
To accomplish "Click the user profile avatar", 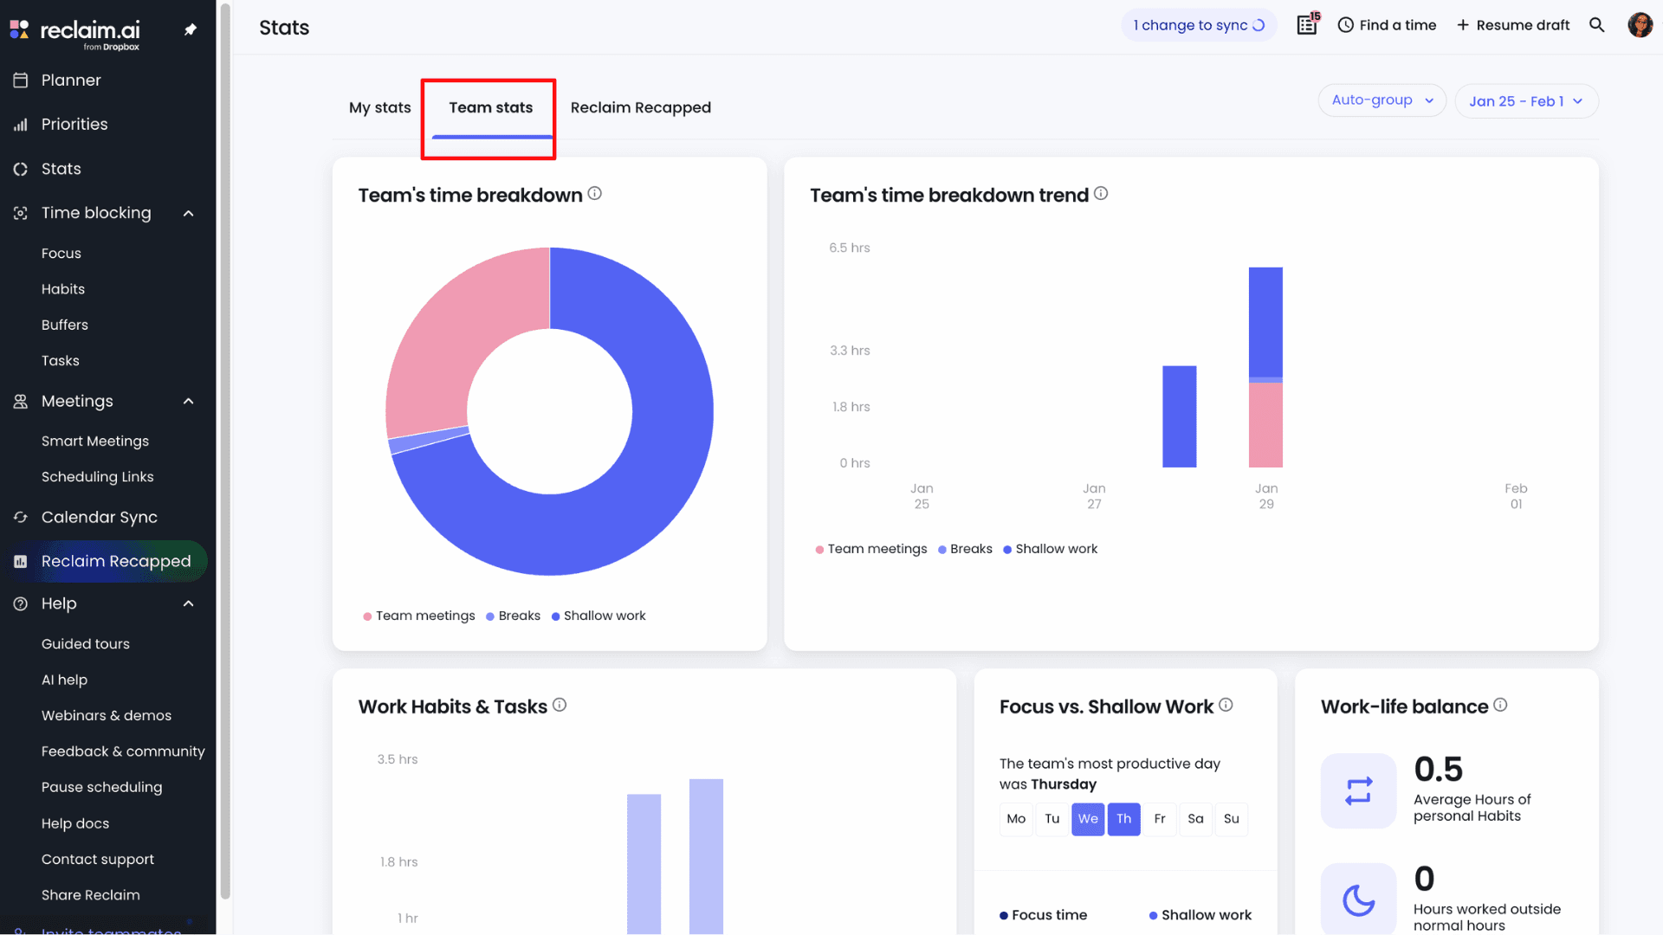I will point(1640,25).
